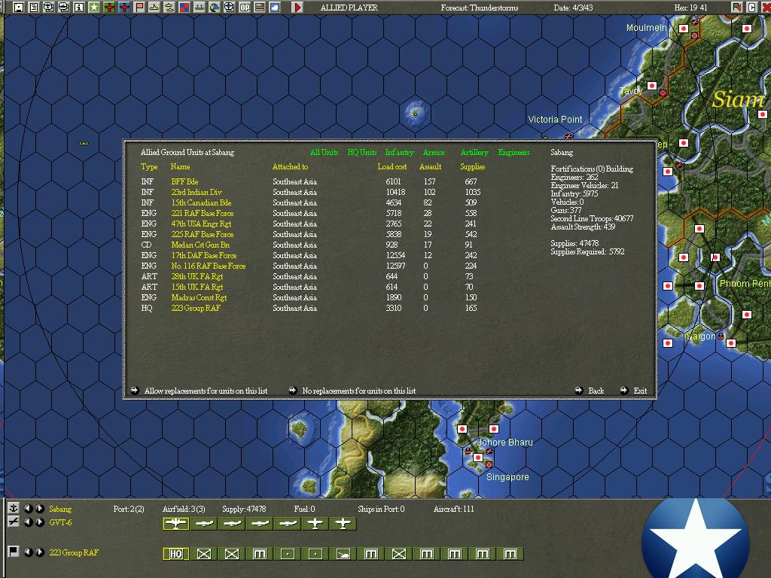Open the 17th DAF Base Force unit
Image resolution: width=771 pixels, height=578 pixels.
(x=203, y=256)
